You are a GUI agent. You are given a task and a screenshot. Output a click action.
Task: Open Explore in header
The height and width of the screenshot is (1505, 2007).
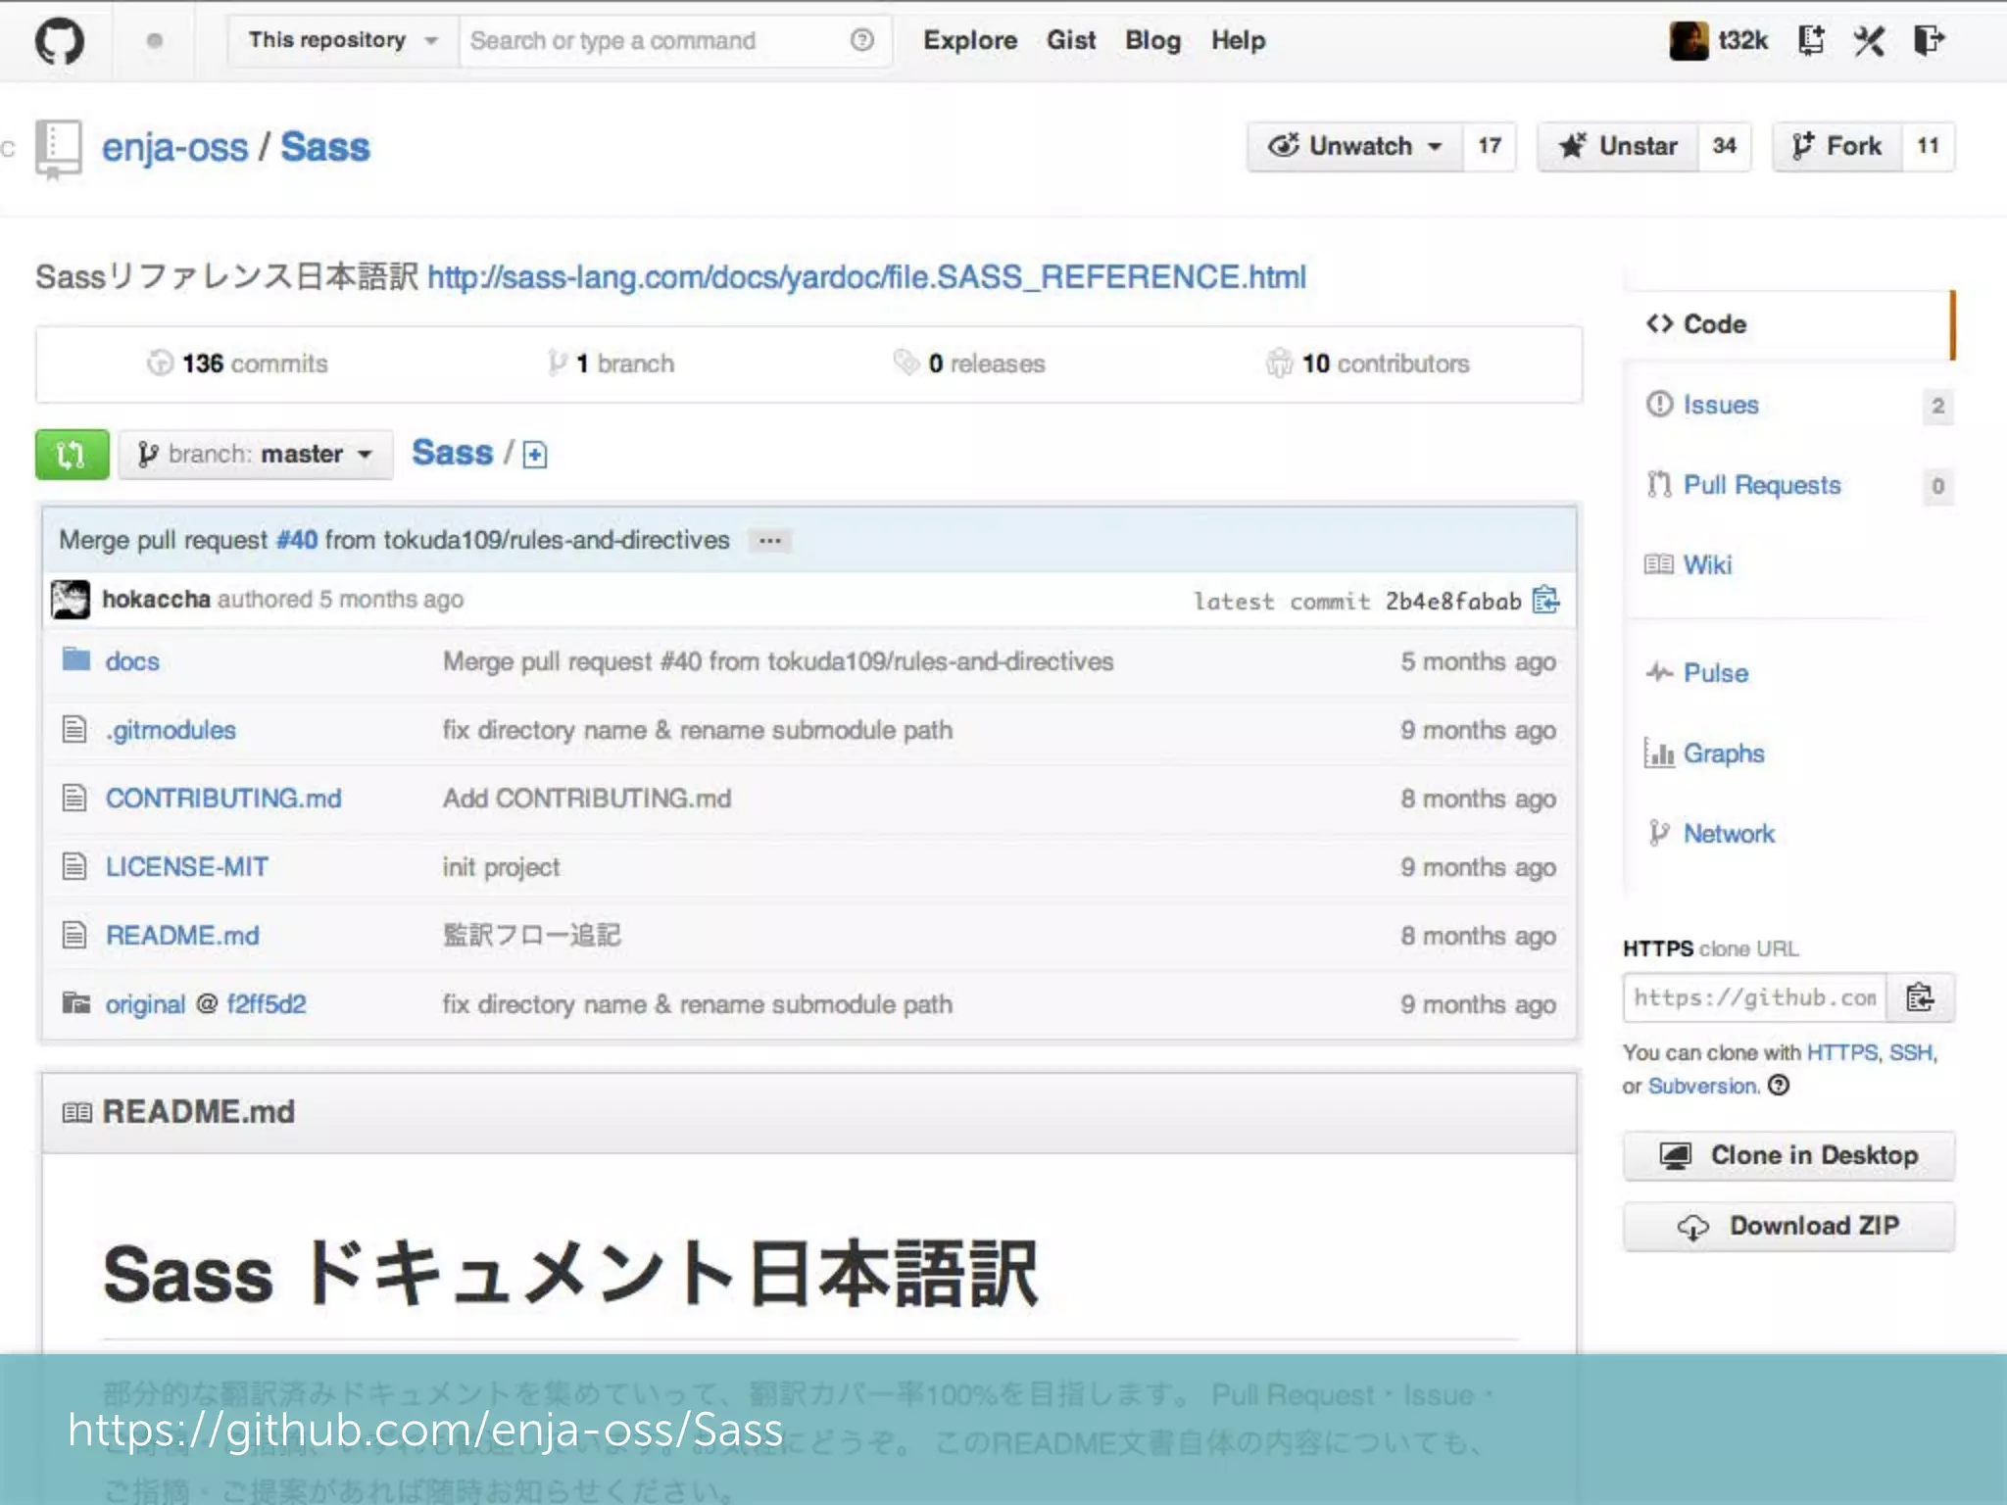[970, 40]
